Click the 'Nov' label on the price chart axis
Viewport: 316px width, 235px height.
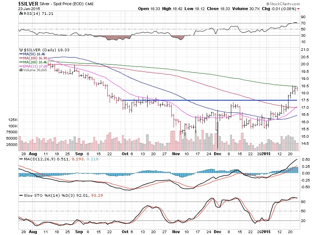click(x=176, y=154)
